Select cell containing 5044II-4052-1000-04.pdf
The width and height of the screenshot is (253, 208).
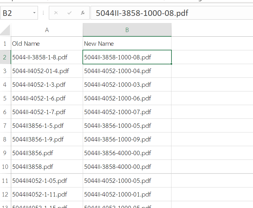point(127,71)
